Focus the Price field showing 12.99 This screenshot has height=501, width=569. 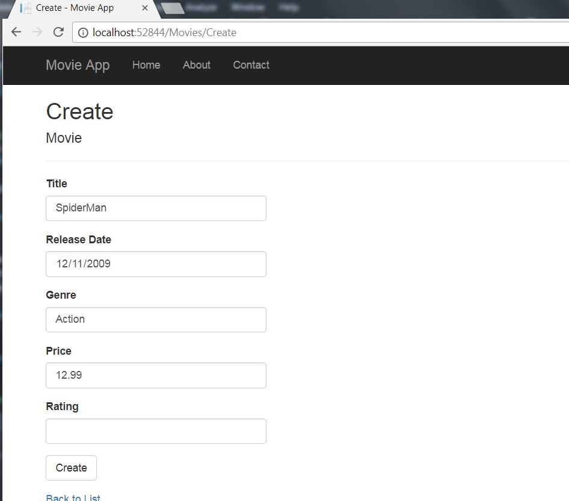coord(156,375)
